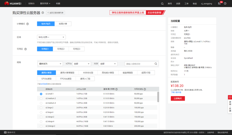This screenshot has height=135, width=232.
Task: Select the s2.2xlarge.2 radio button
Action: (x=41, y=126)
